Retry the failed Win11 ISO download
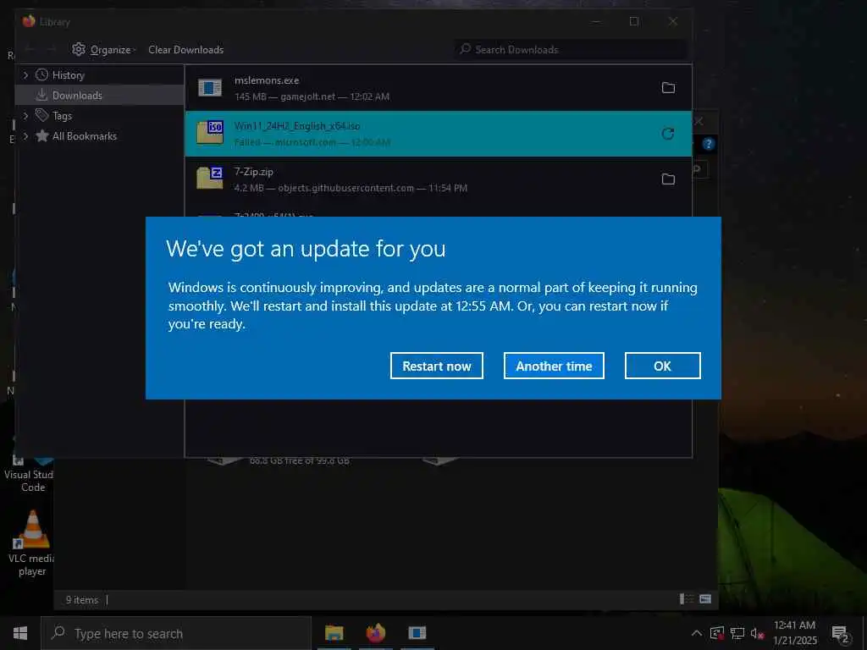Viewport: 867px width, 650px height. pyautogui.click(x=668, y=134)
